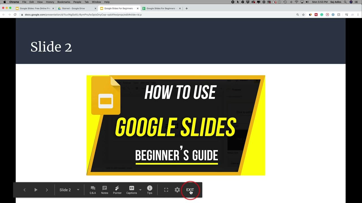This screenshot has width=362, height=203.
Task: Open the Grammarly green extension
Action: [322, 15]
